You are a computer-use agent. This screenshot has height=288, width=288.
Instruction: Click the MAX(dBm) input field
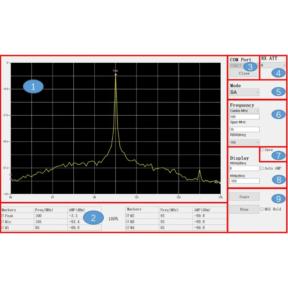[x=244, y=168]
